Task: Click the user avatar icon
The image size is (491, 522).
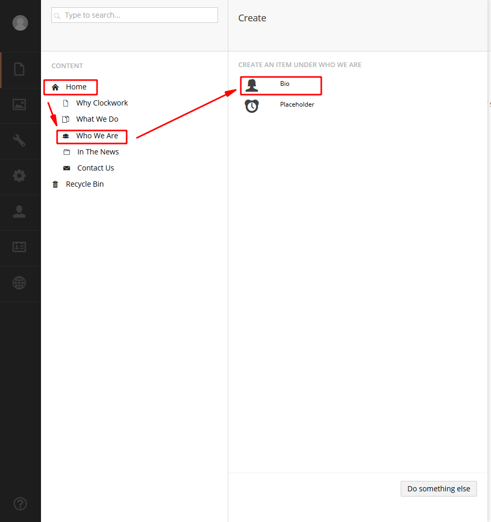Action: pos(20,23)
